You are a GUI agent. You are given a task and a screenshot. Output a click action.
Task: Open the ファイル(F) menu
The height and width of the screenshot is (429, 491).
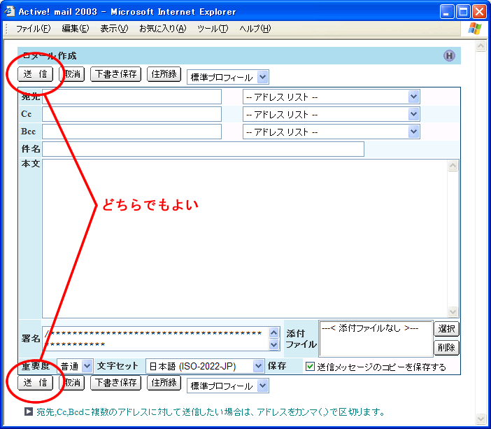[33, 29]
